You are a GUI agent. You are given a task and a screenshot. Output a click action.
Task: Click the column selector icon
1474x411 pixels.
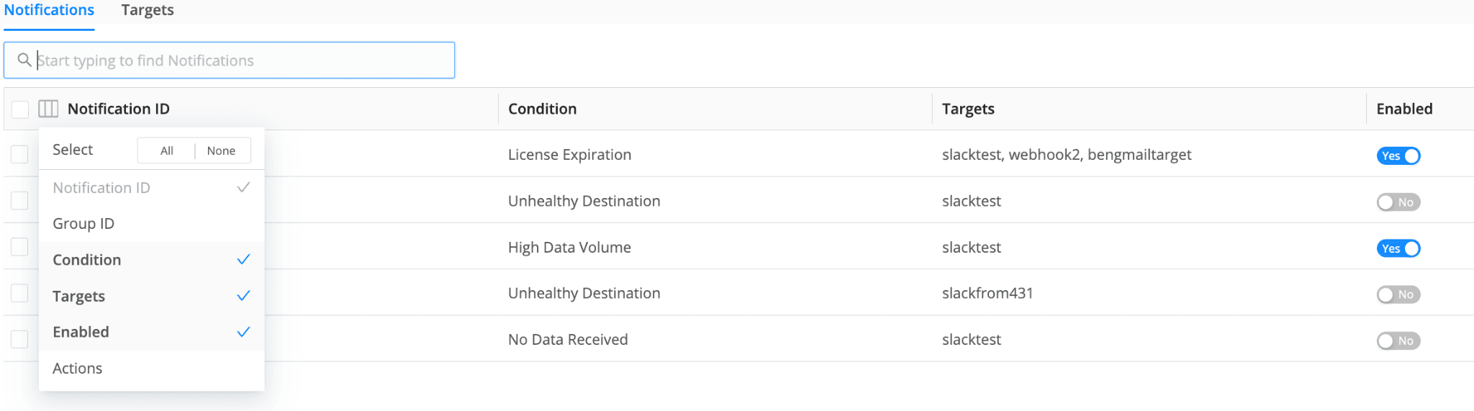pos(48,109)
